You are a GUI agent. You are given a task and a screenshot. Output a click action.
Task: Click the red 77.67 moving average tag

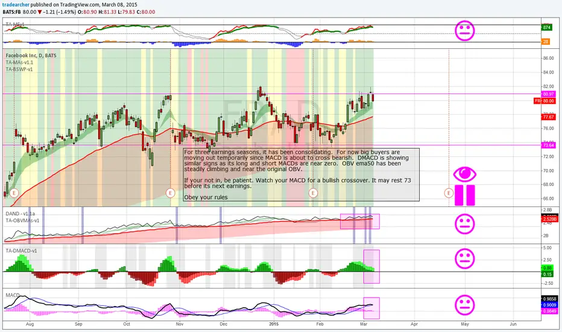(x=548, y=117)
